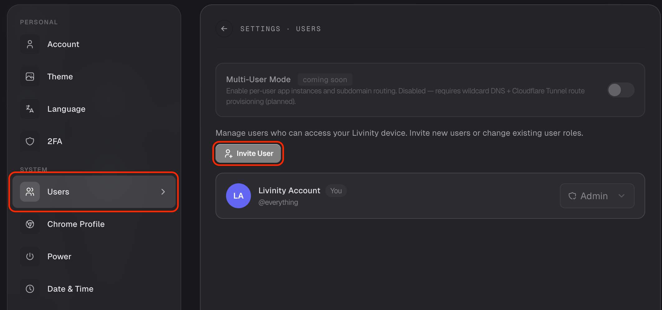Click the Users people icon
Image resolution: width=662 pixels, height=310 pixels.
coord(30,192)
